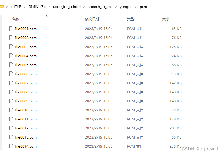Viewport: 222px width, 154px height.
Task: Click File0011.pcm file icon
Action: pos(11,119)
